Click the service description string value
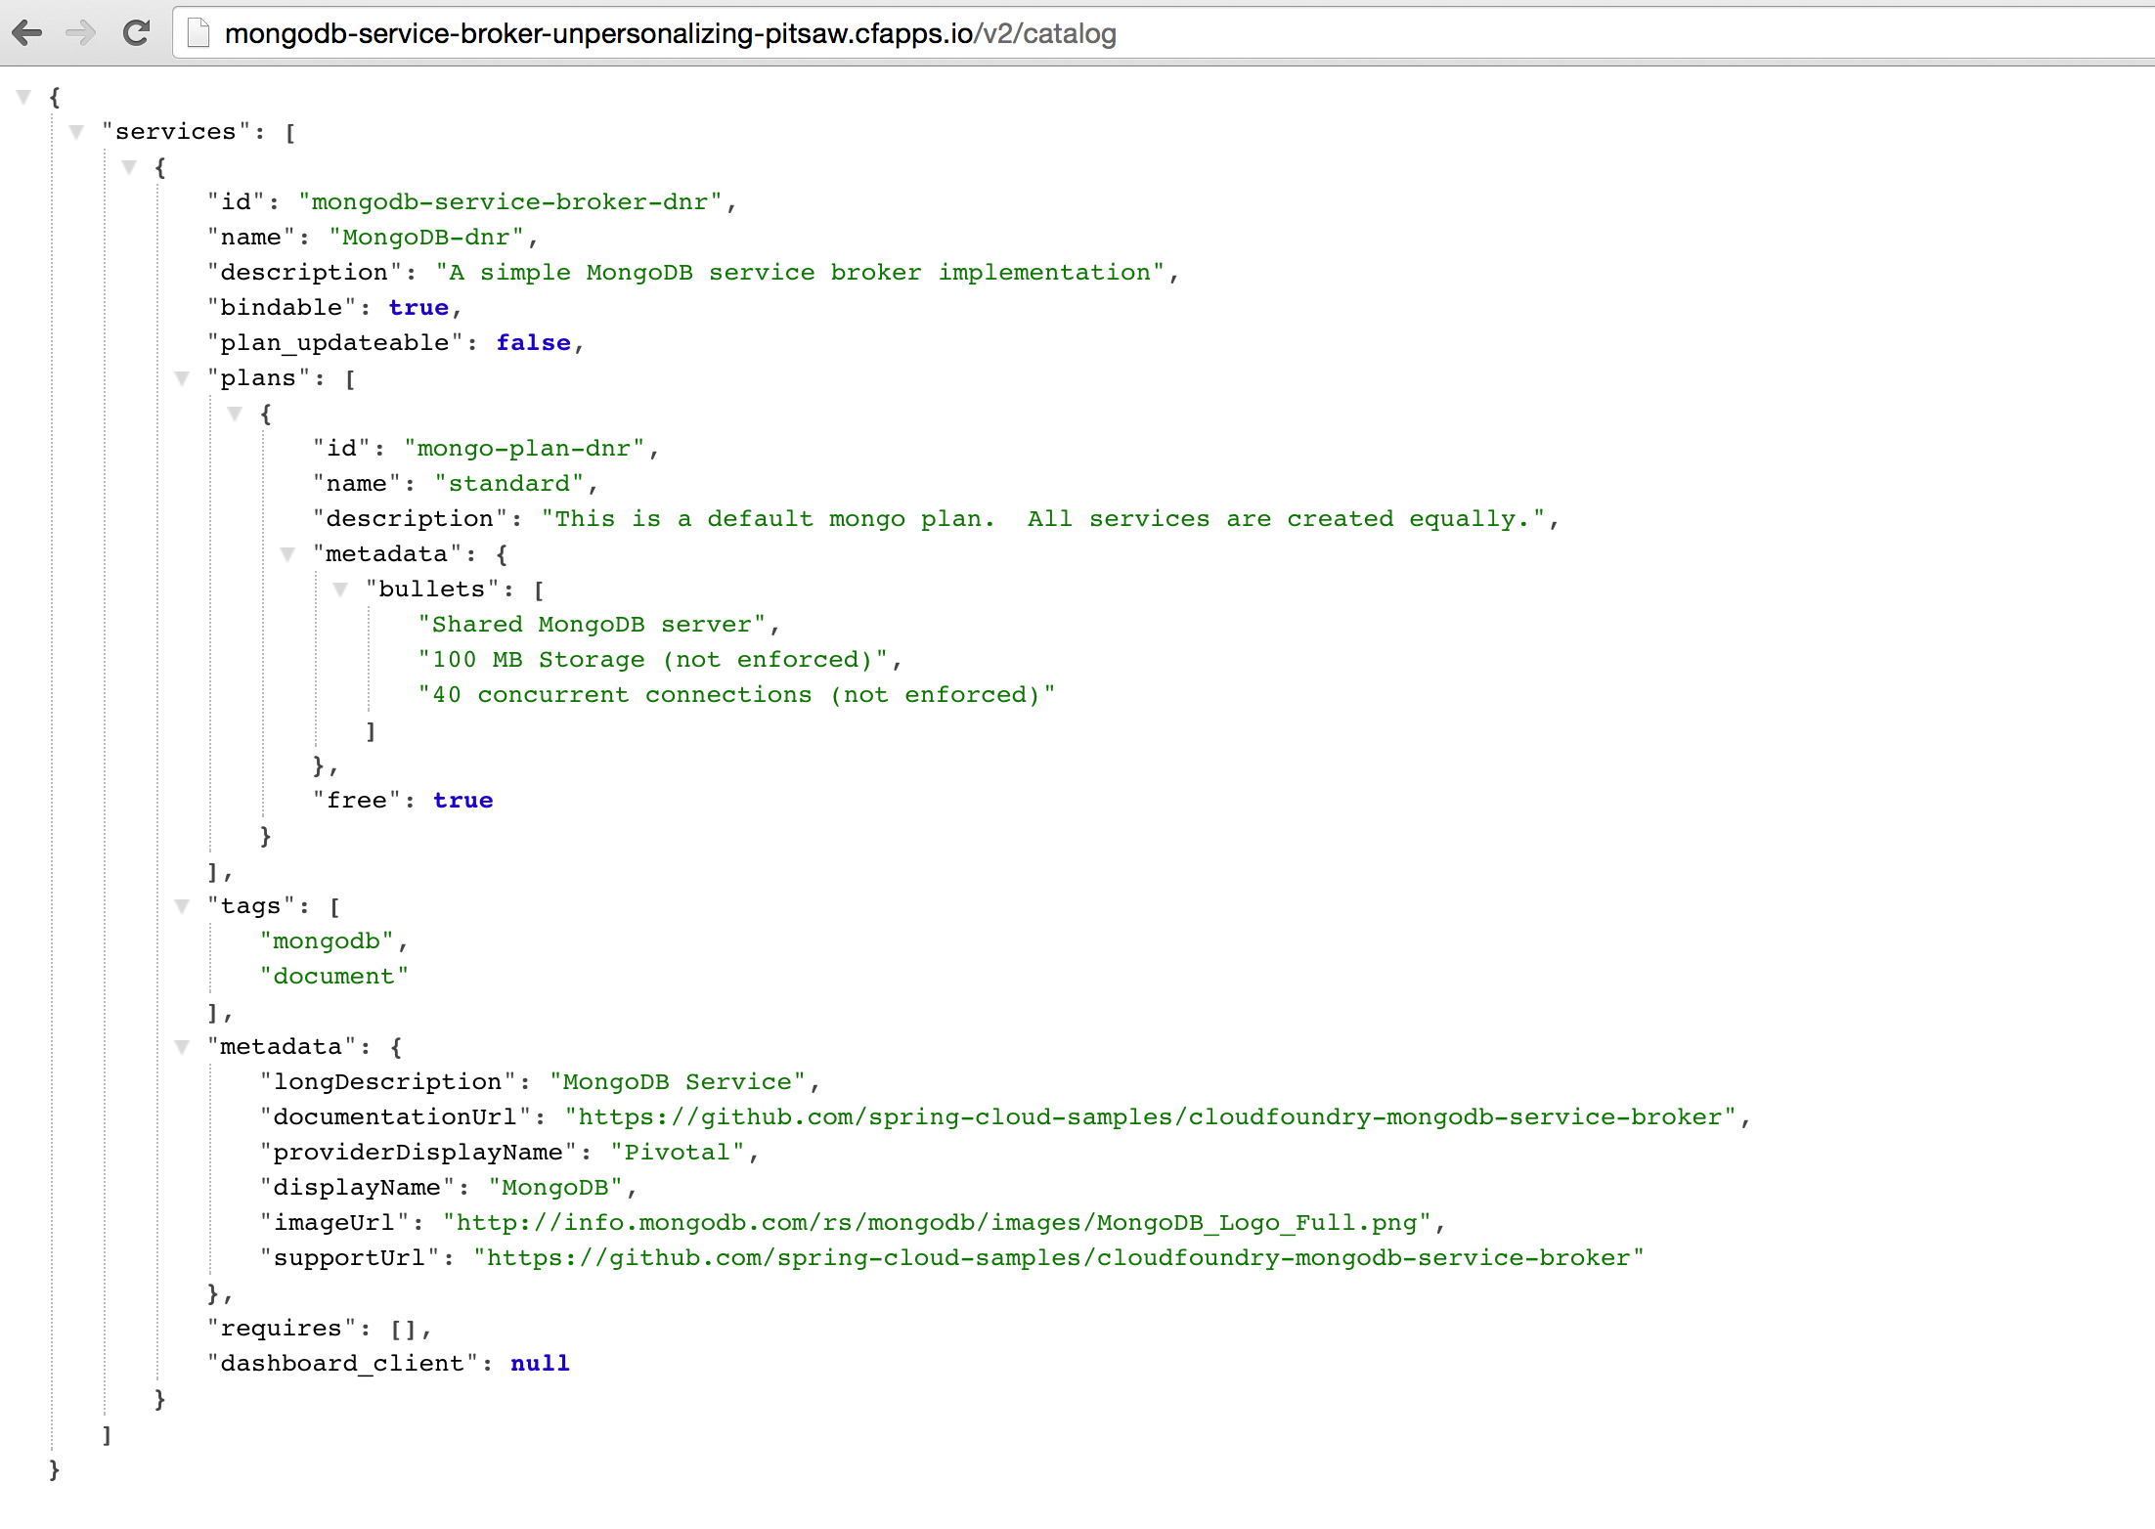Screen dimensions: 2155x1529 point(800,273)
